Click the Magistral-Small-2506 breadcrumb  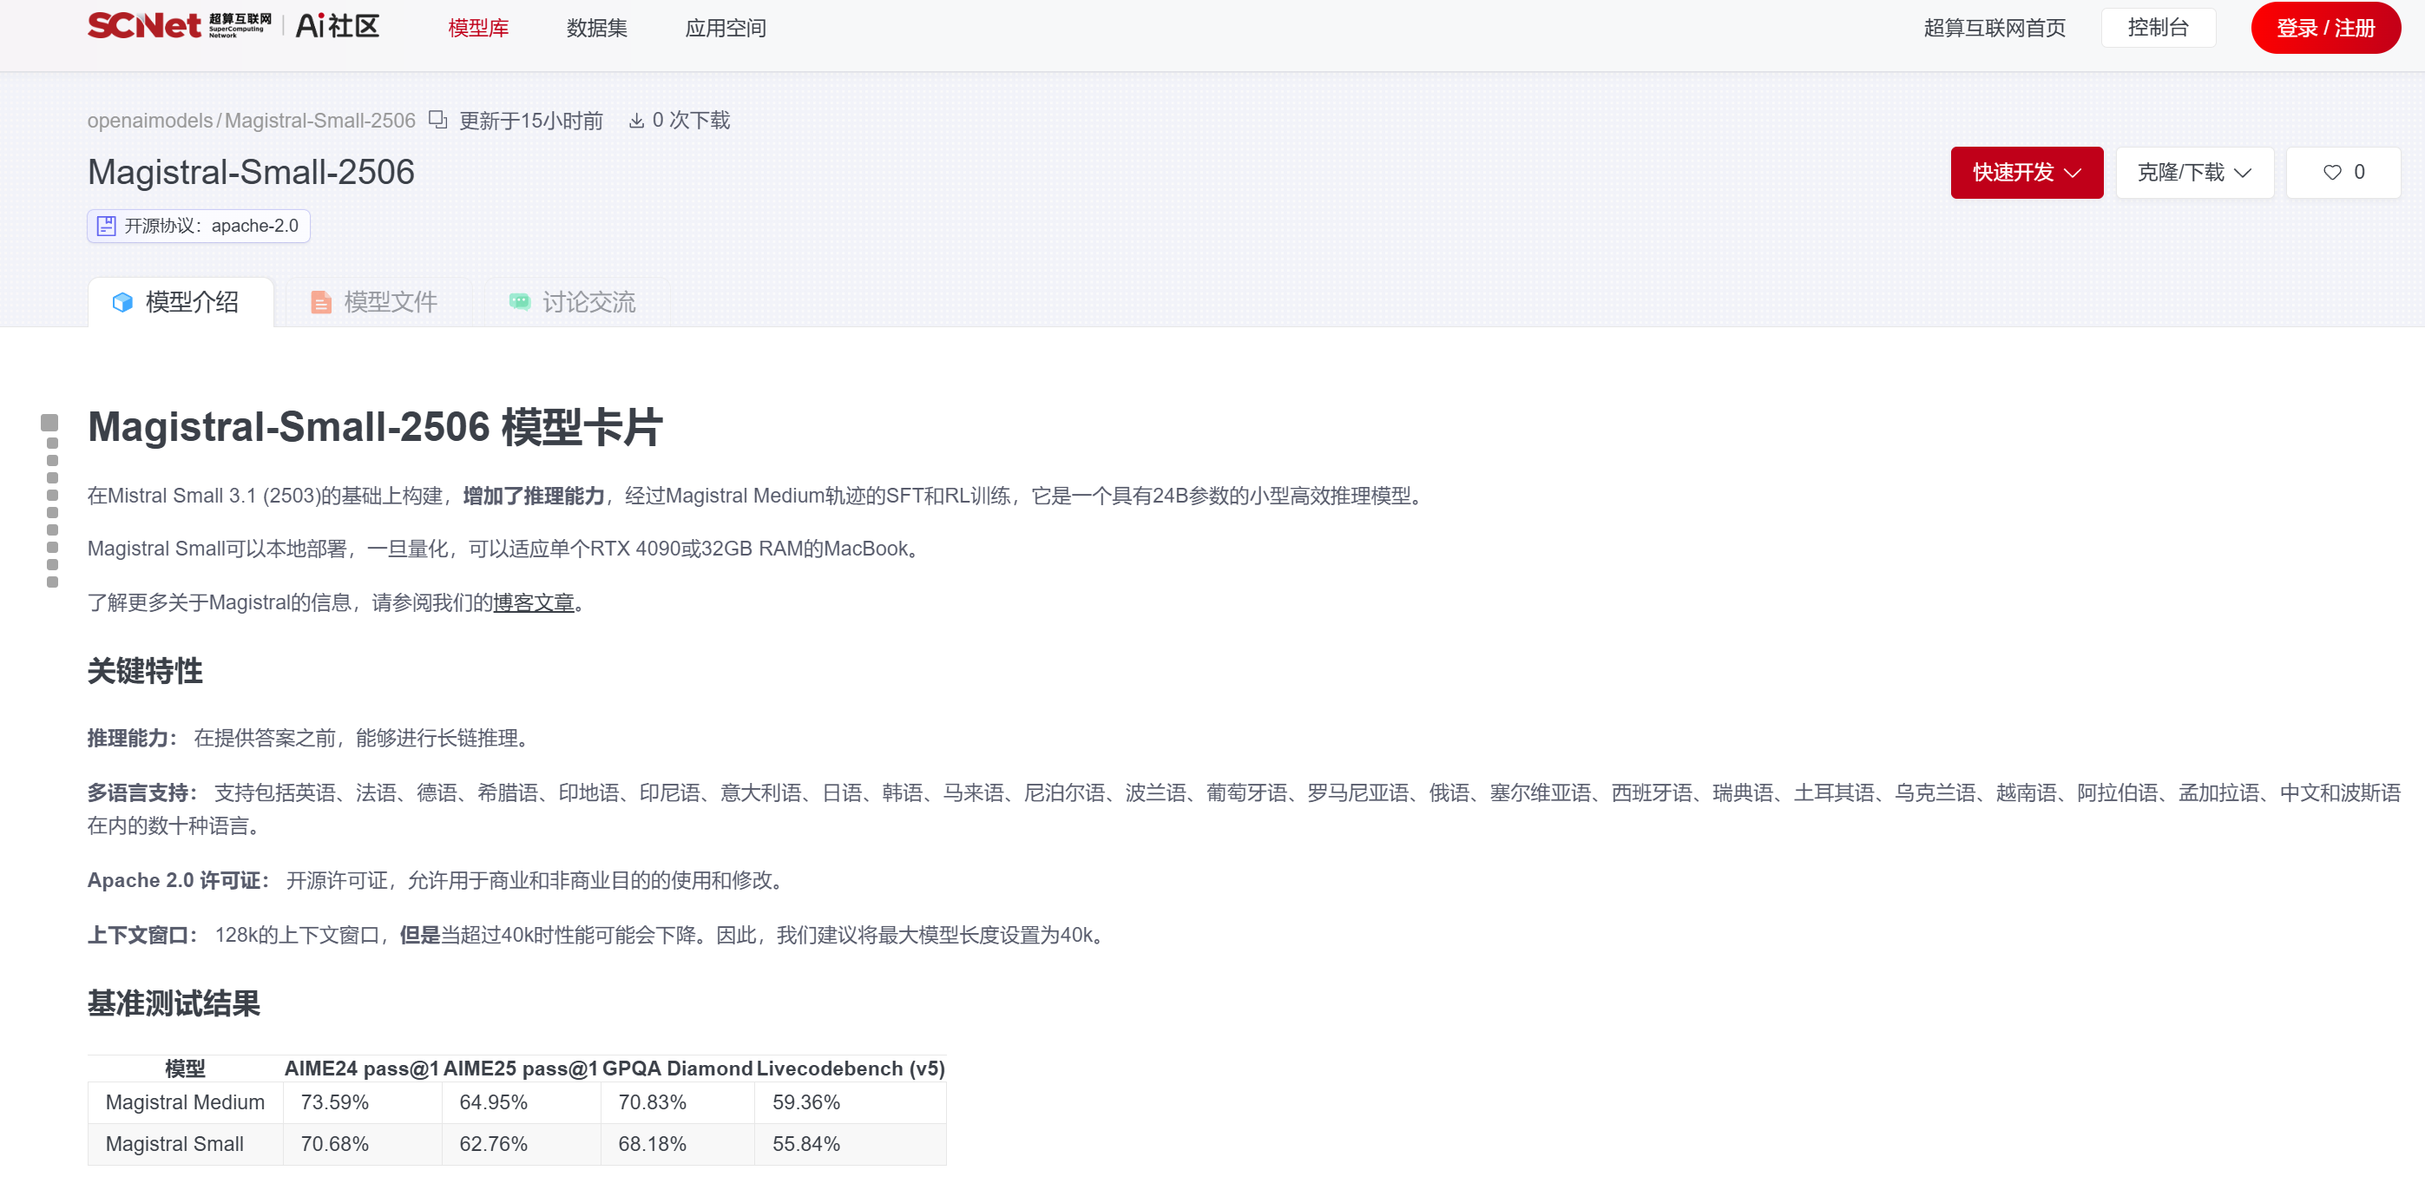pyautogui.click(x=320, y=121)
